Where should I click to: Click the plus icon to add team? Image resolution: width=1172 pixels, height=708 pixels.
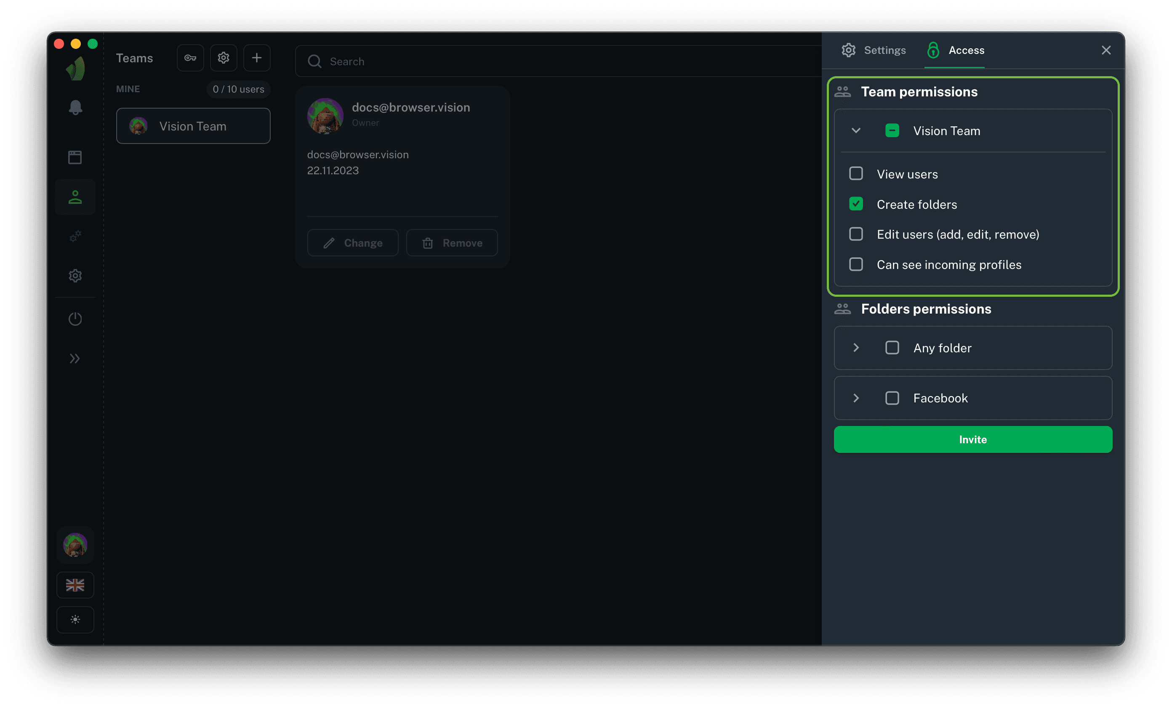257,58
